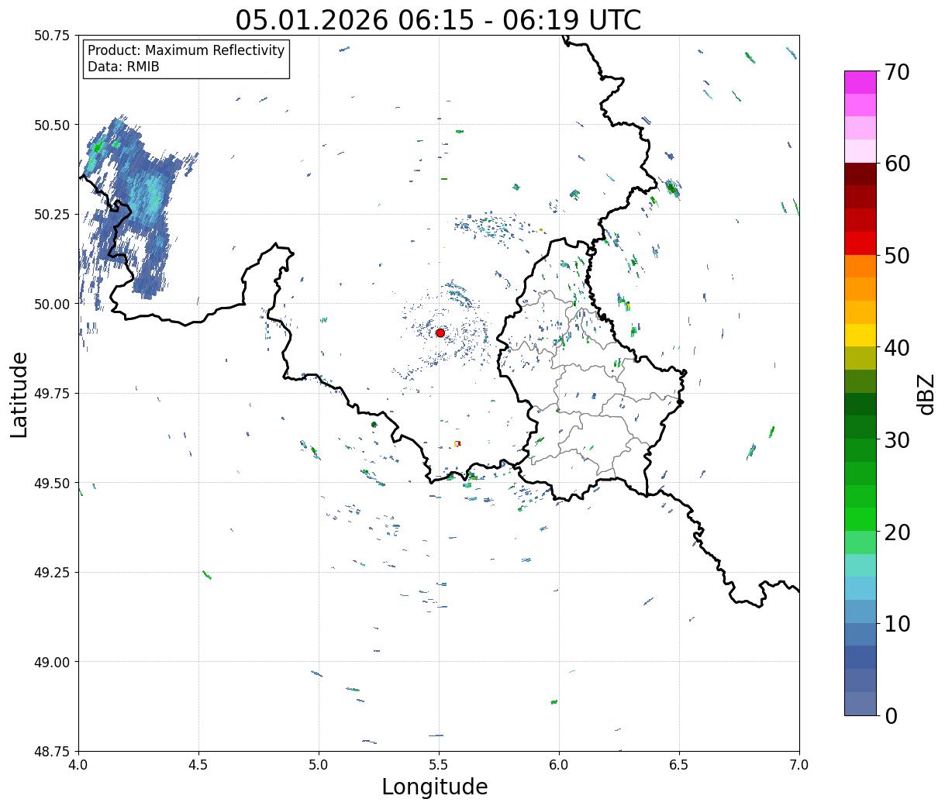Click the 'Latitude' axis label
Screen dimensions: 945x806
20,394
